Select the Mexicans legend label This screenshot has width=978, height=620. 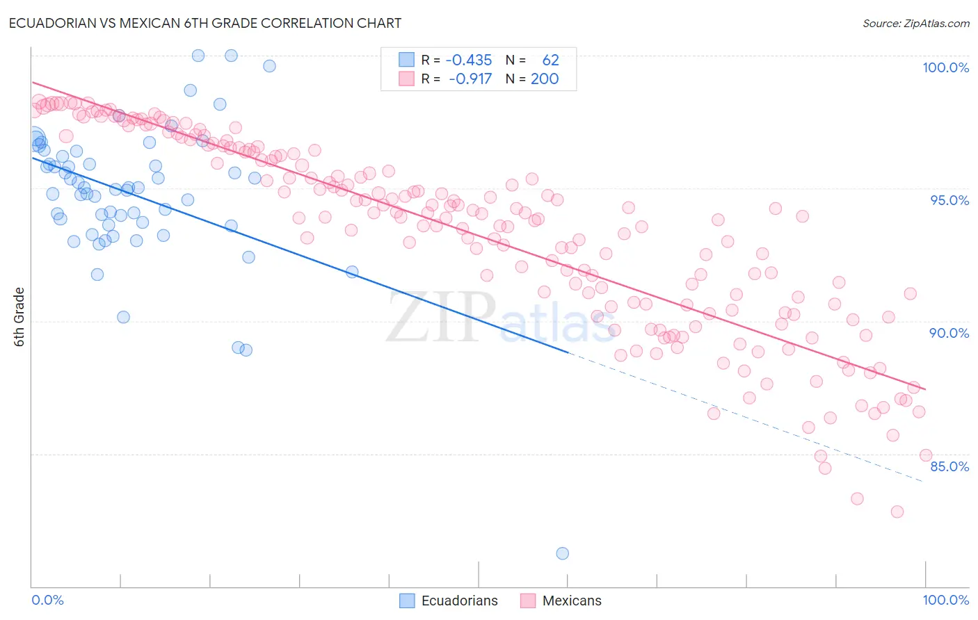pyautogui.click(x=572, y=601)
